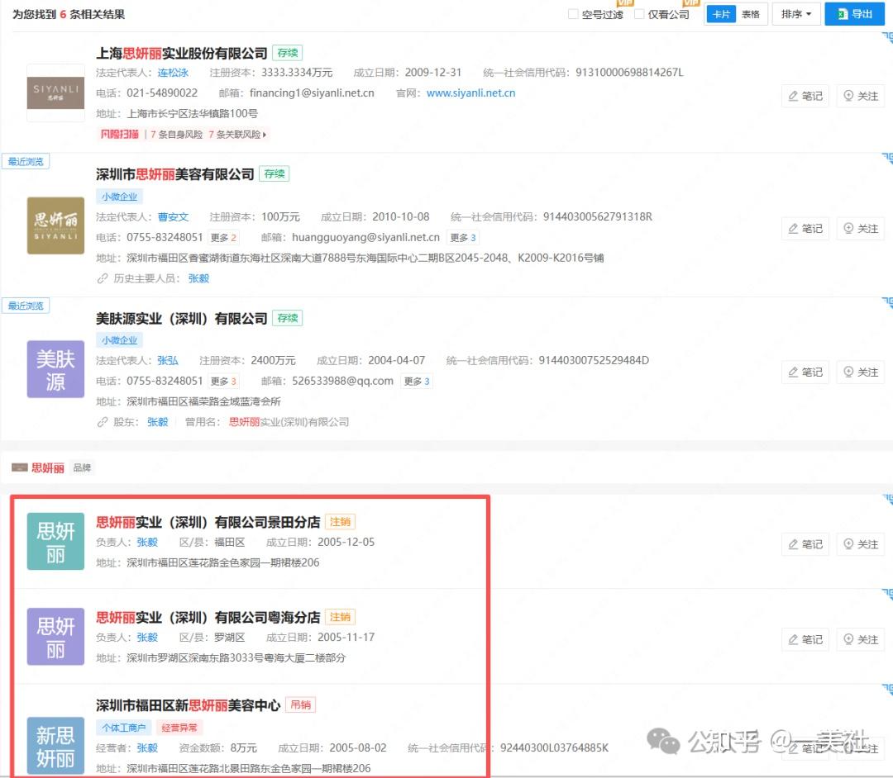The width and height of the screenshot is (893, 778).
Task: Open 负责人 张毅 for 粤海分店
Action: (147, 638)
